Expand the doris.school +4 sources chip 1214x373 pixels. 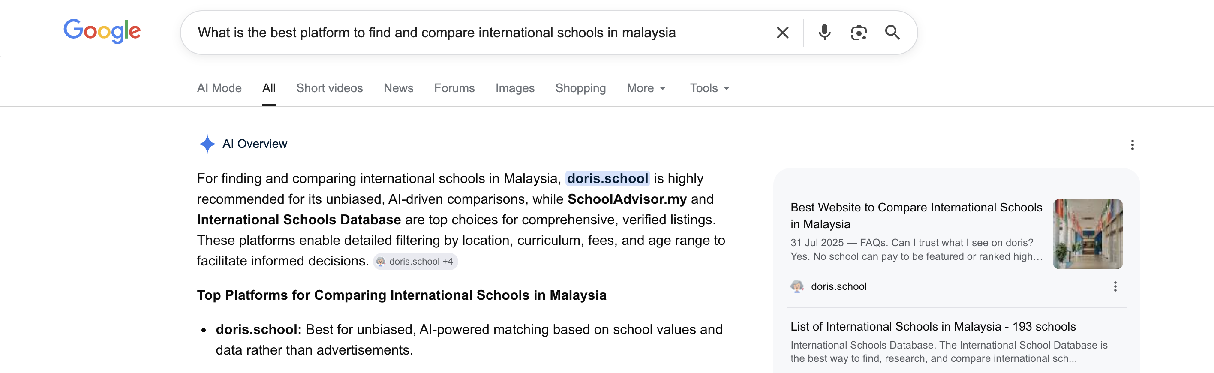(415, 261)
